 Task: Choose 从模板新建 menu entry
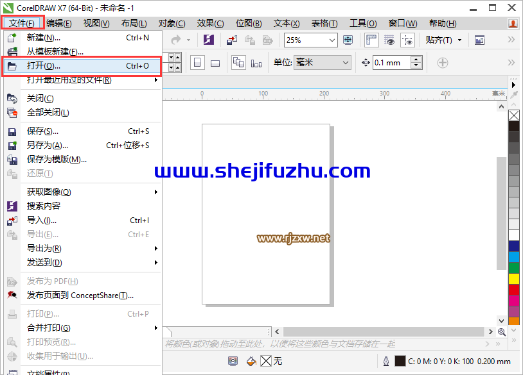(x=83, y=51)
